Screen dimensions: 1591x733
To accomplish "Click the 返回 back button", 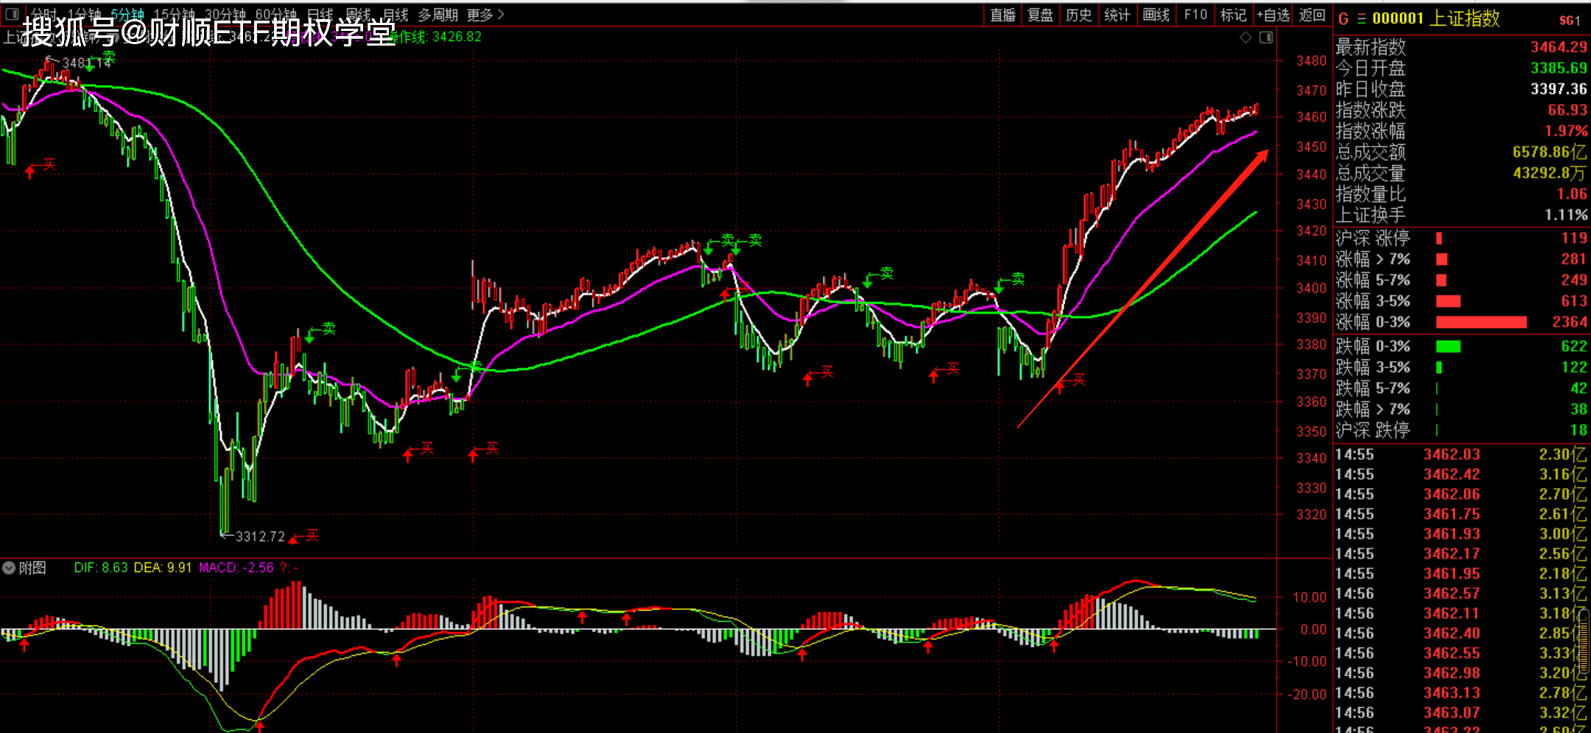I will pyautogui.click(x=1312, y=15).
